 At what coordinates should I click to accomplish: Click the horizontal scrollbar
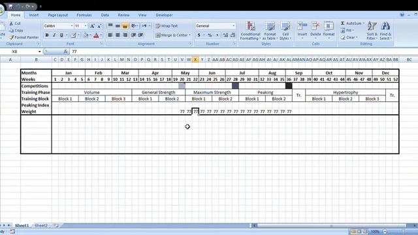click(332, 226)
